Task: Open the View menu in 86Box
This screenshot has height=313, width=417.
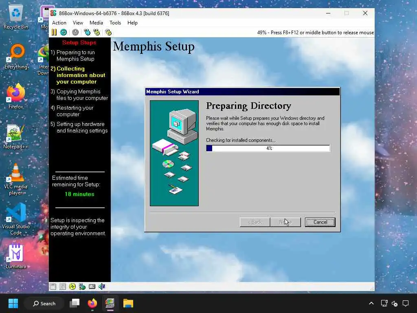Action: click(x=78, y=23)
